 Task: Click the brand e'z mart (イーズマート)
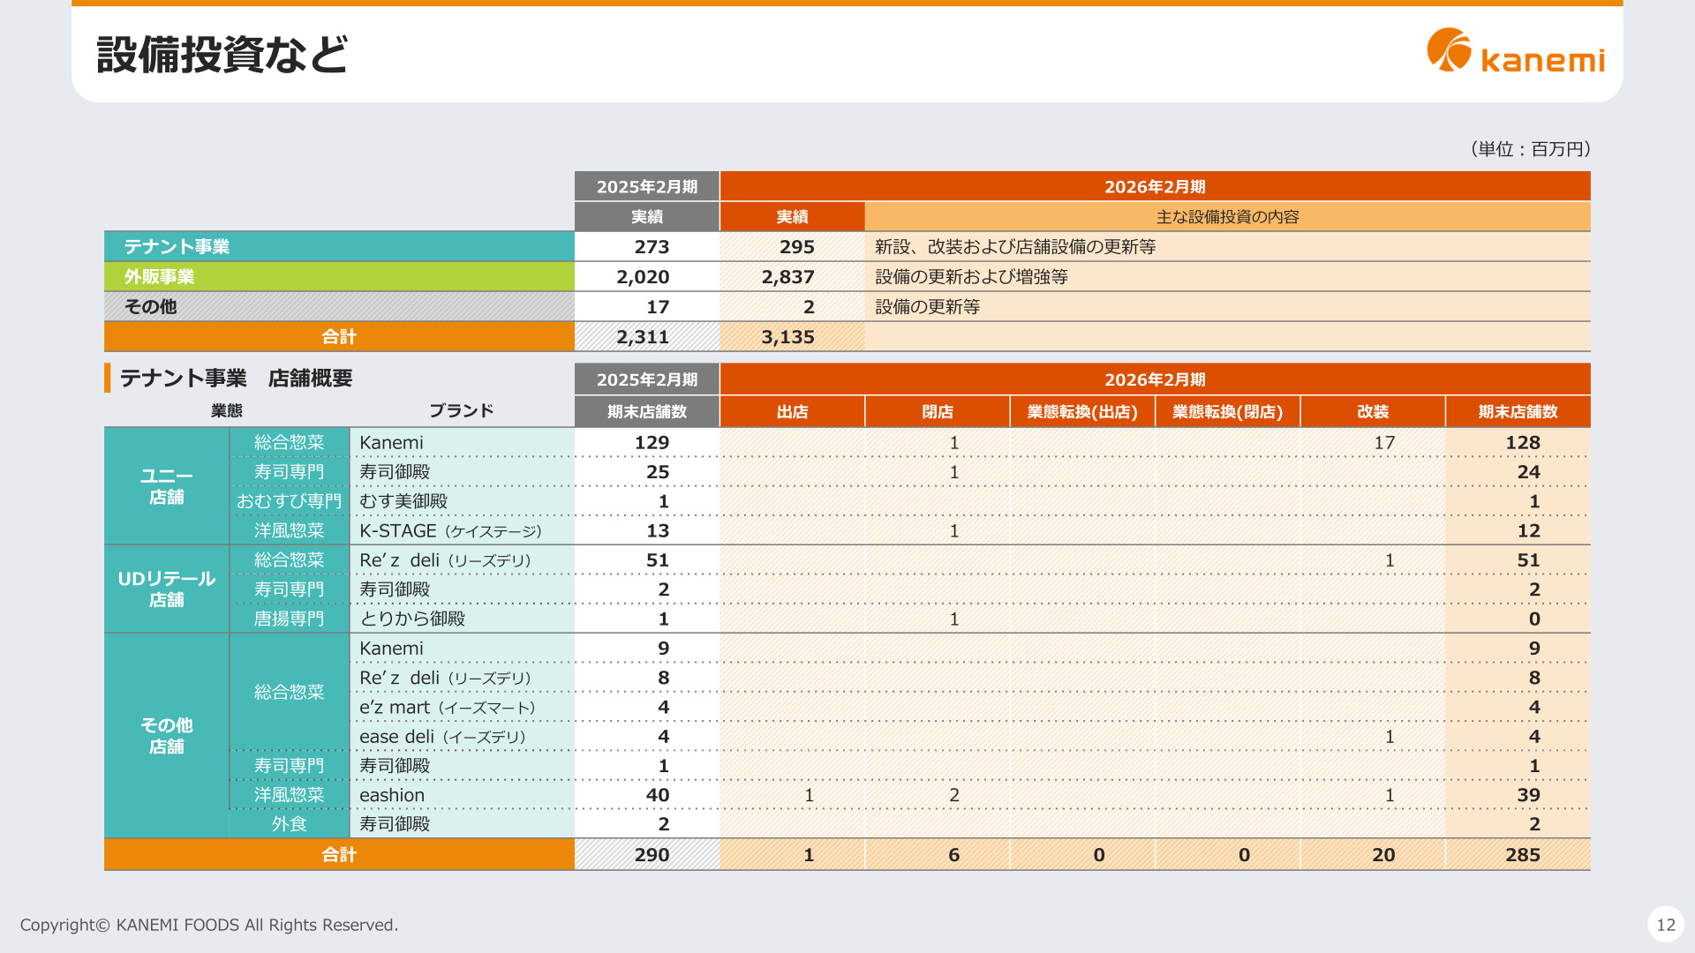(x=448, y=708)
